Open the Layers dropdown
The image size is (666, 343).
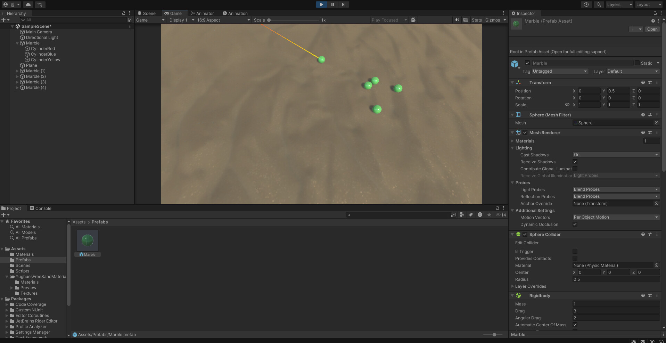point(619,5)
